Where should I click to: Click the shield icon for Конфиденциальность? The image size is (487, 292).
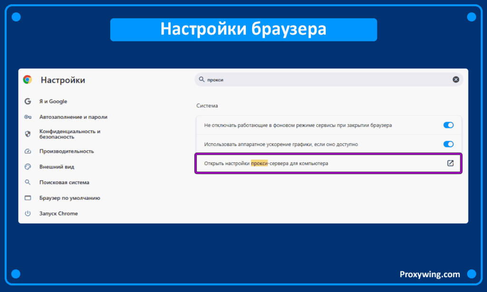coord(28,134)
